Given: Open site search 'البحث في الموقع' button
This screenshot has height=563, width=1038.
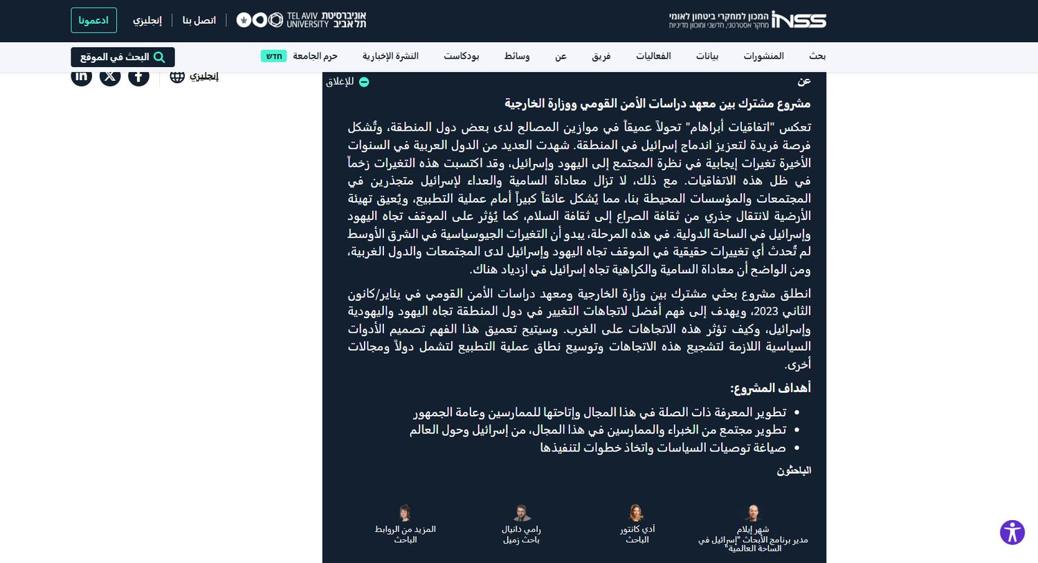Looking at the screenshot, I should [122, 57].
